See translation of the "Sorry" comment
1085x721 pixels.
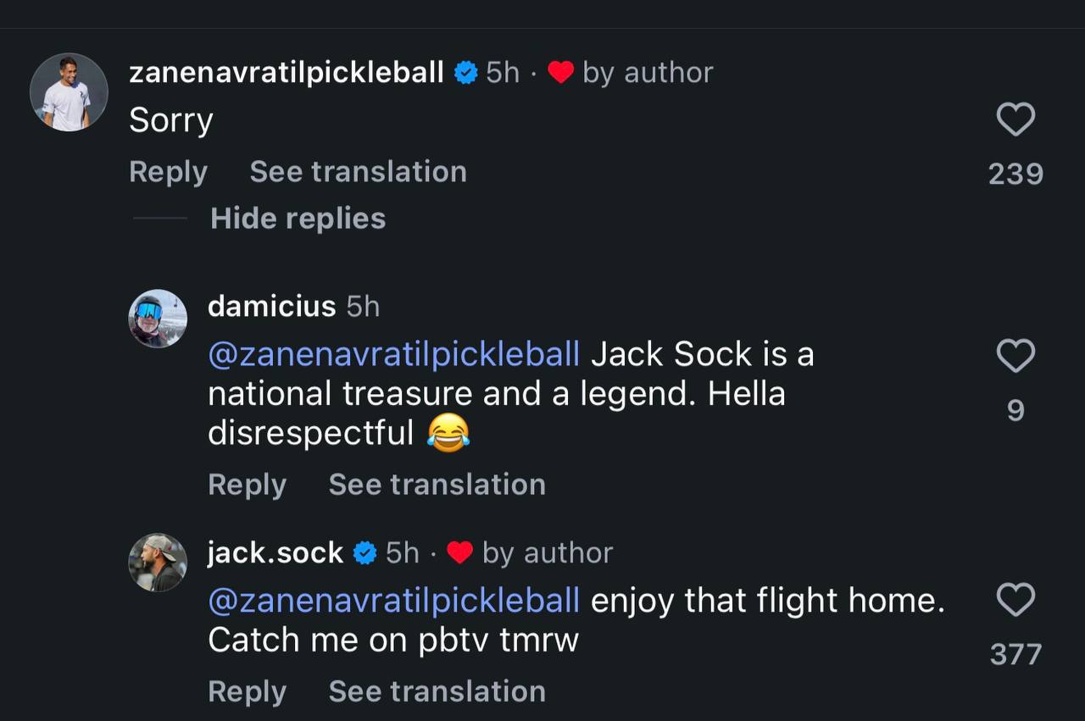pyautogui.click(x=358, y=172)
